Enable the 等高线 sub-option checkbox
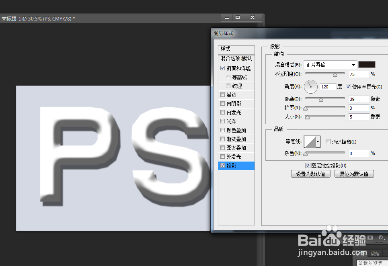The width and height of the screenshot is (388, 266). (228, 77)
